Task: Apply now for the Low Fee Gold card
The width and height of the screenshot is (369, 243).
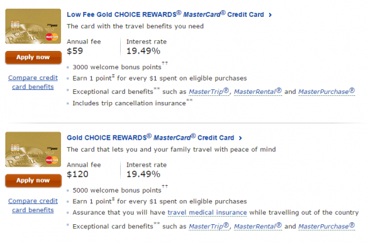Action: 33,57
